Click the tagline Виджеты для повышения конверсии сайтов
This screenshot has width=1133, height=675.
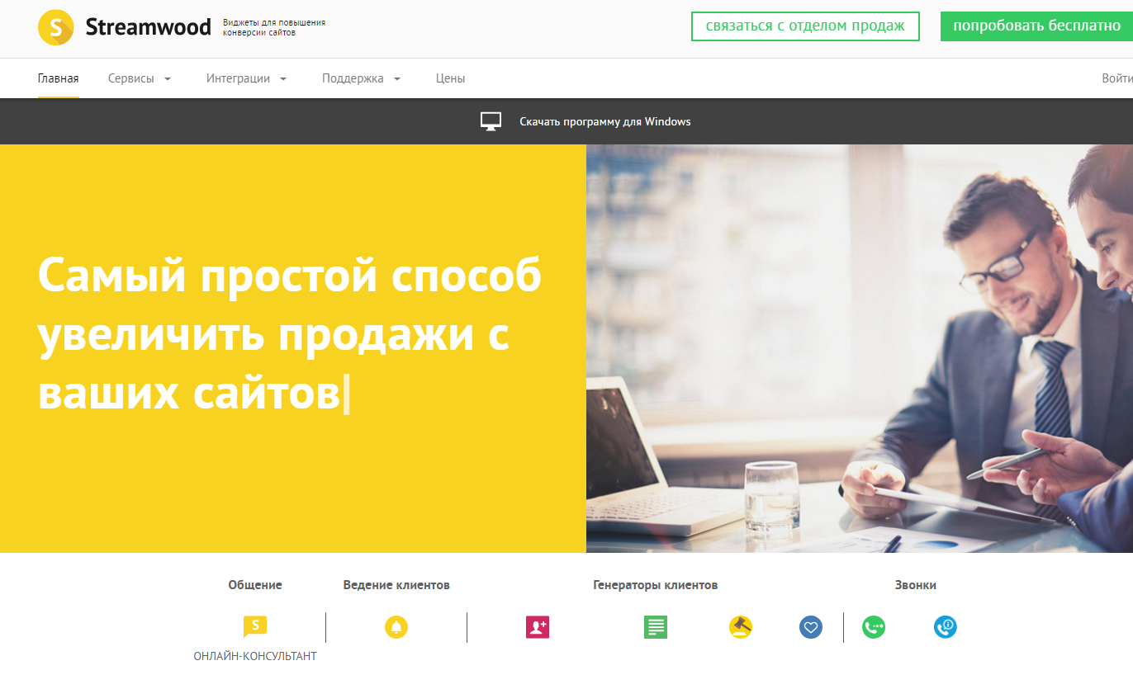click(x=274, y=27)
